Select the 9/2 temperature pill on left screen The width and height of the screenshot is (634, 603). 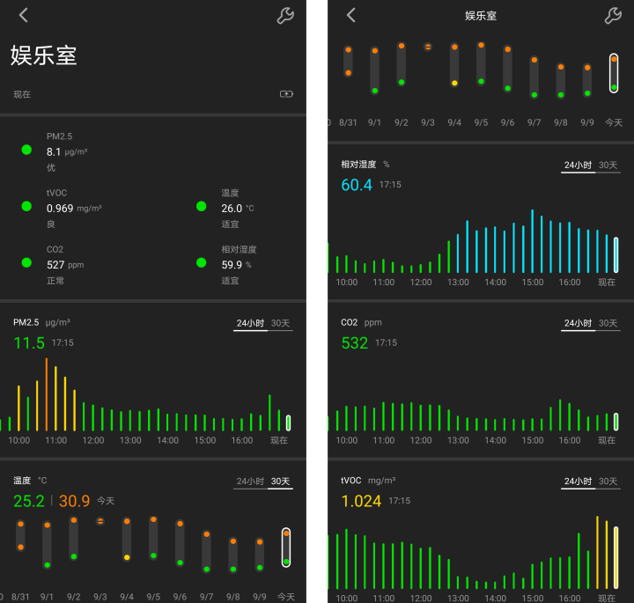pyautogui.click(x=74, y=539)
